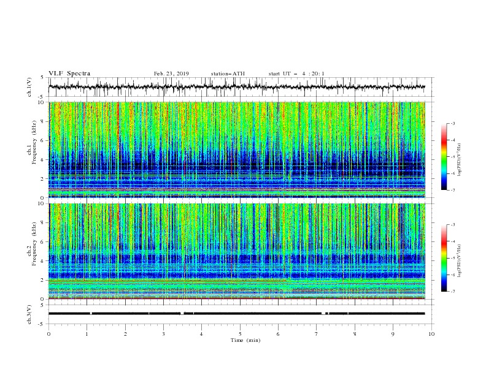Click the ch.1 voltage waveform trace
Screen dimensions: 486x375
pos(237,87)
